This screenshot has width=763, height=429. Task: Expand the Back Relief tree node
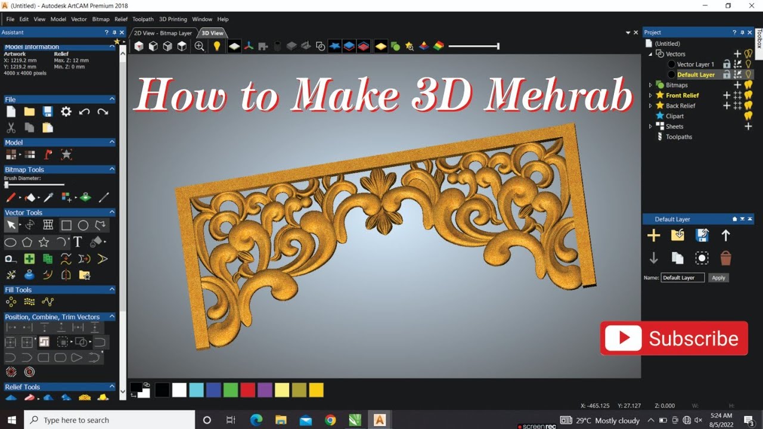(650, 105)
